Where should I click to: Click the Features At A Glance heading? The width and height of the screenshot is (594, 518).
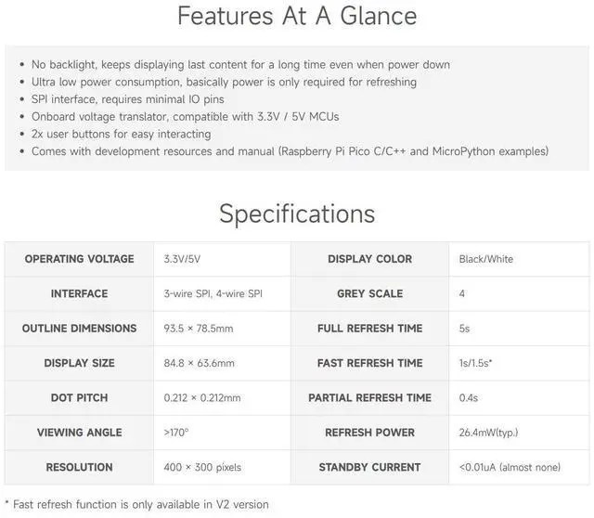[x=297, y=17]
